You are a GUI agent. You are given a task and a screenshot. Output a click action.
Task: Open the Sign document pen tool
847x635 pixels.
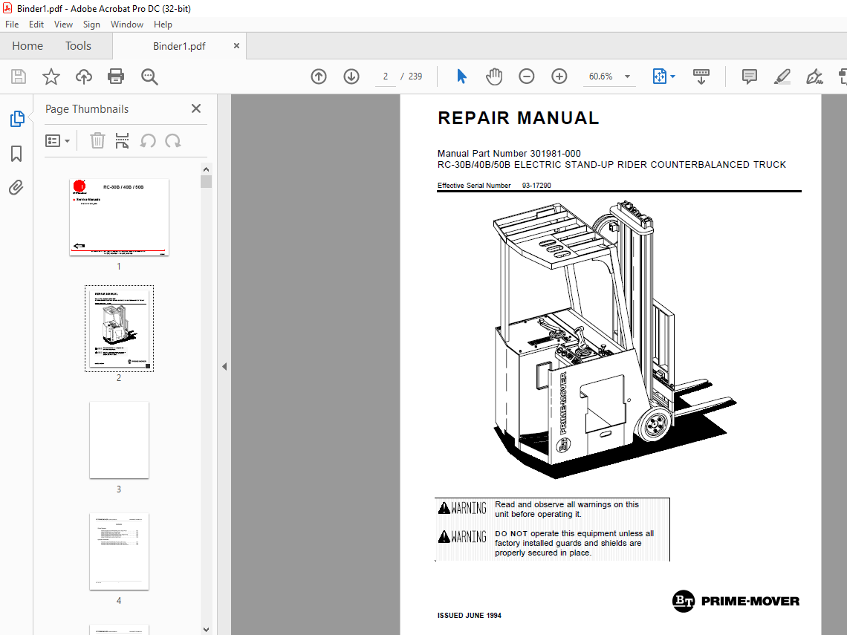click(814, 76)
